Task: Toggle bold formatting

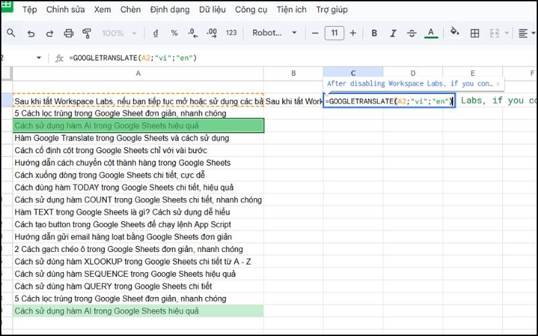Action: 375,33
